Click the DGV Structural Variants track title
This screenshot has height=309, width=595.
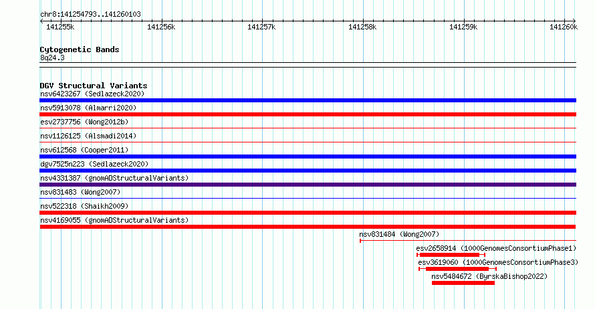pos(94,86)
